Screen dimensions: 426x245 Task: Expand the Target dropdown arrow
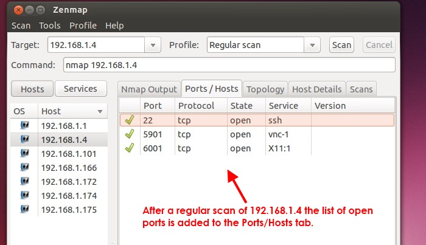pos(152,45)
